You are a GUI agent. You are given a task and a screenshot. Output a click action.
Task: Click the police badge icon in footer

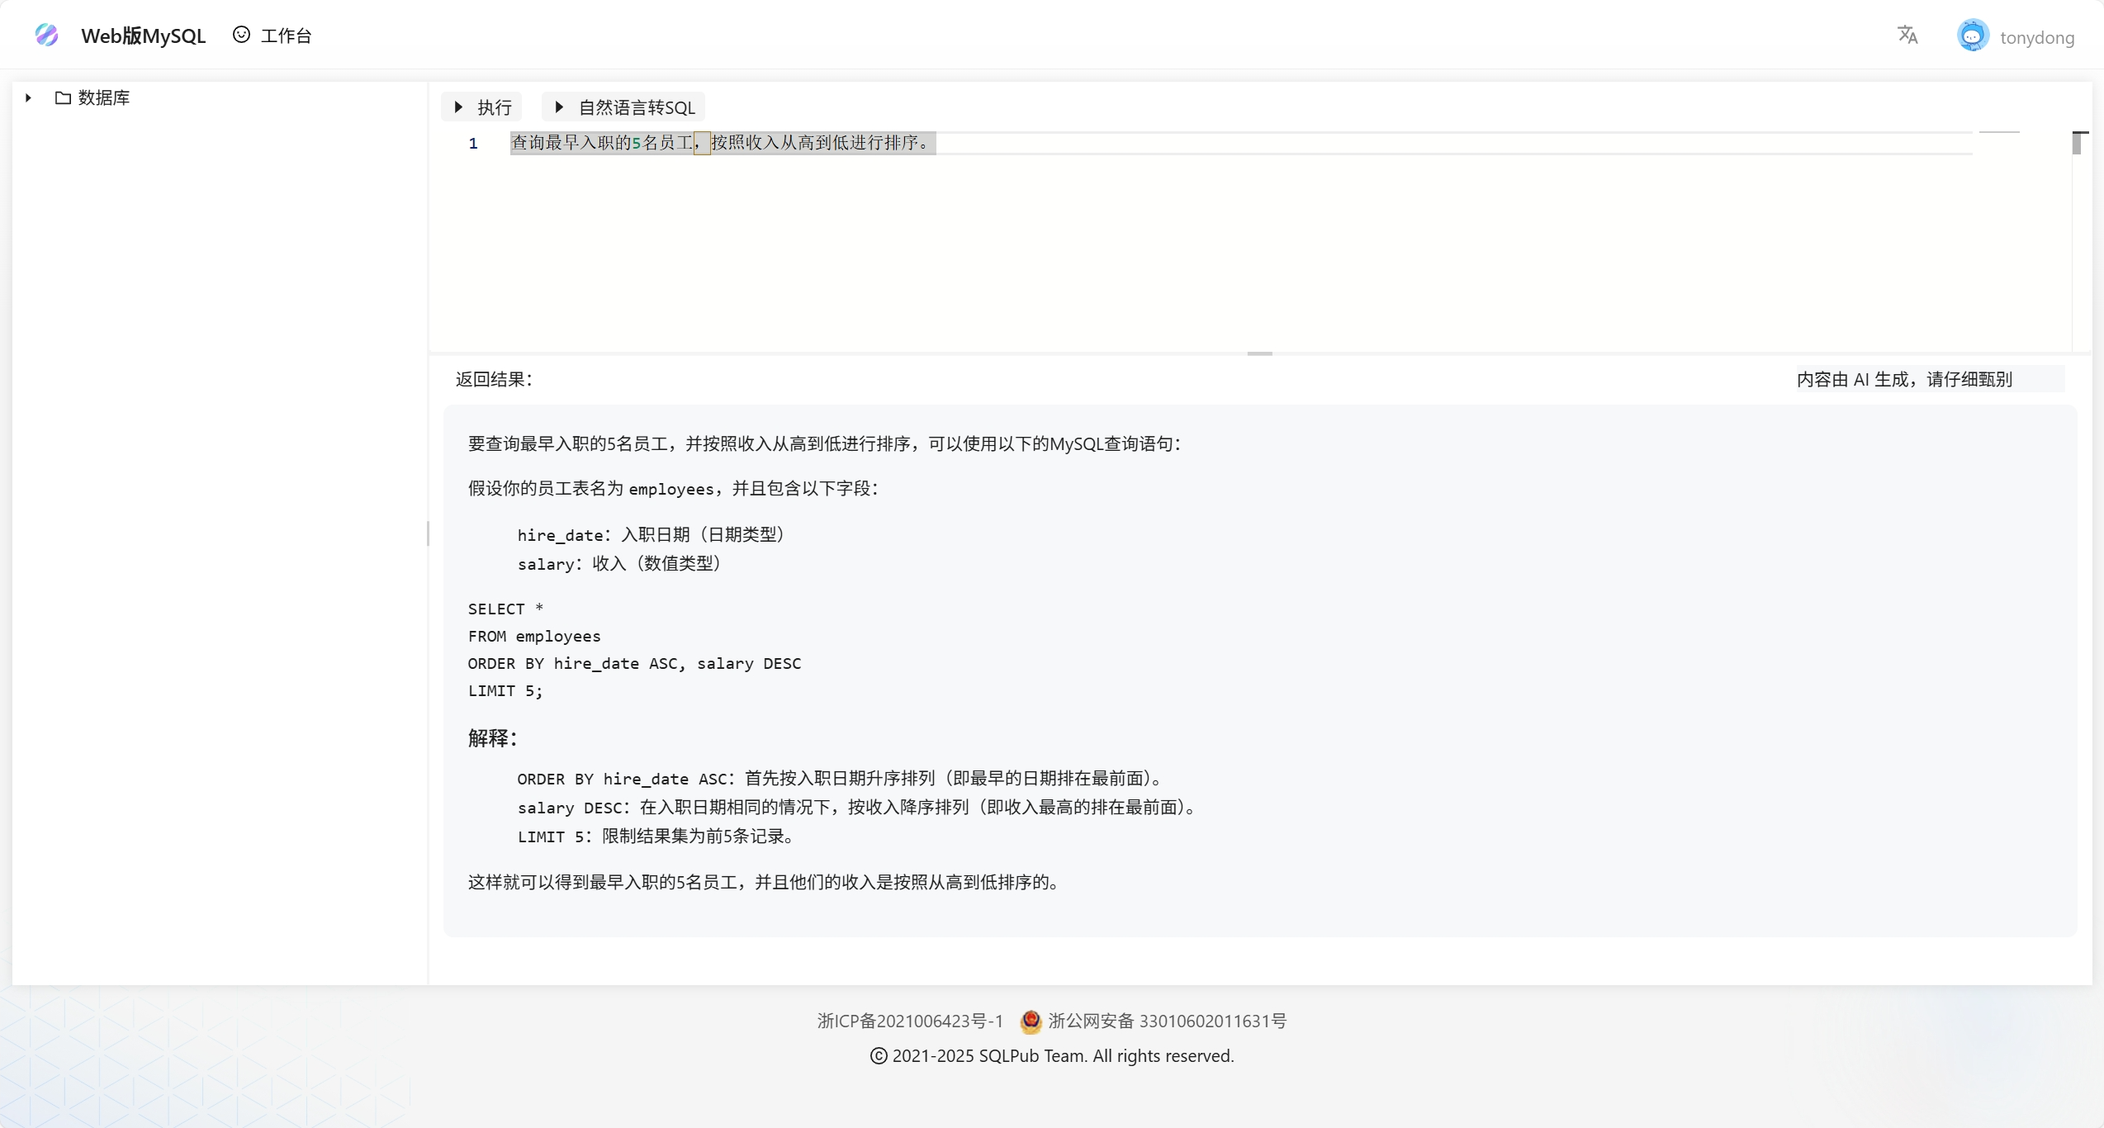[1031, 1021]
